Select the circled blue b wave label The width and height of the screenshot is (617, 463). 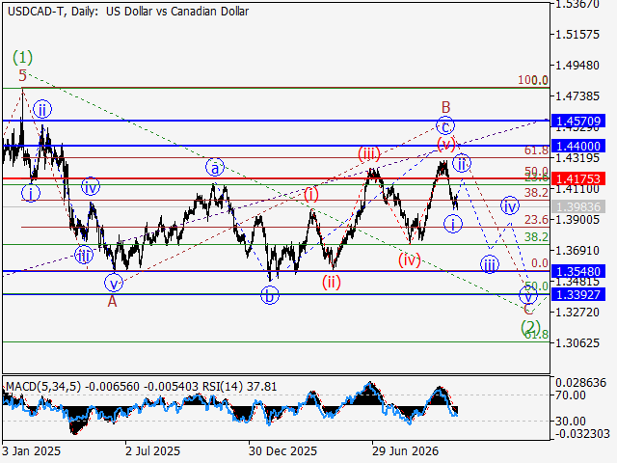click(x=270, y=295)
